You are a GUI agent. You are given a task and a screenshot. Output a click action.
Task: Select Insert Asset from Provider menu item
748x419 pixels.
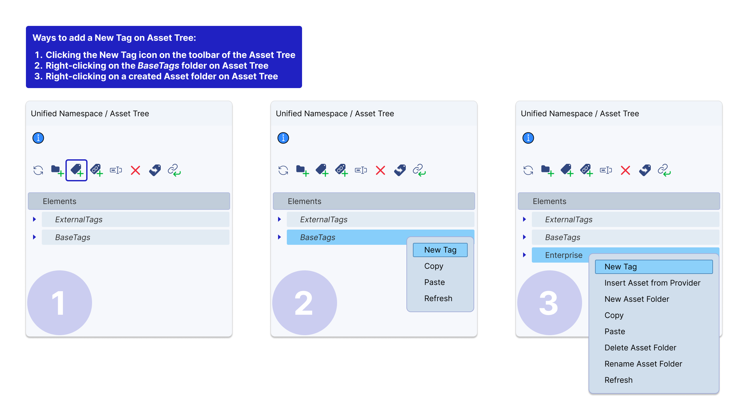pos(652,283)
